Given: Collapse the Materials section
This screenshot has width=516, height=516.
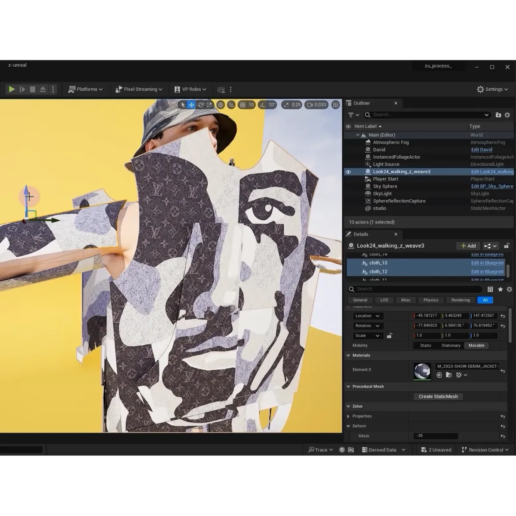Looking at the screenshot, I should coord(348,355).
